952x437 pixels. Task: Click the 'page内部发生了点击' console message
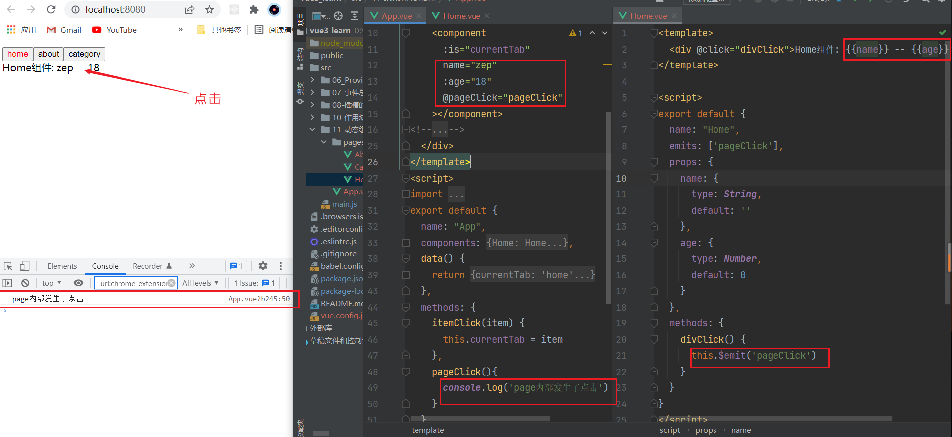tap(48, 298)
